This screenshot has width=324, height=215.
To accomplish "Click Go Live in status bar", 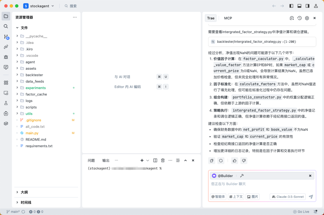I will [301, 212].
